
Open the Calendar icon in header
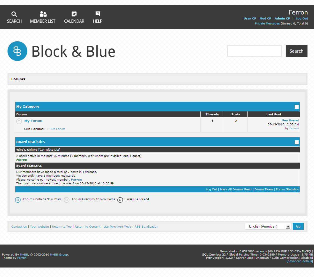(x=74, y=14)
